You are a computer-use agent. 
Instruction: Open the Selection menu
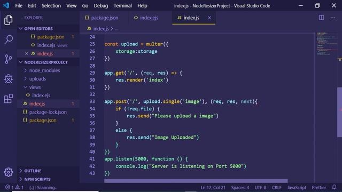point(51,6)
